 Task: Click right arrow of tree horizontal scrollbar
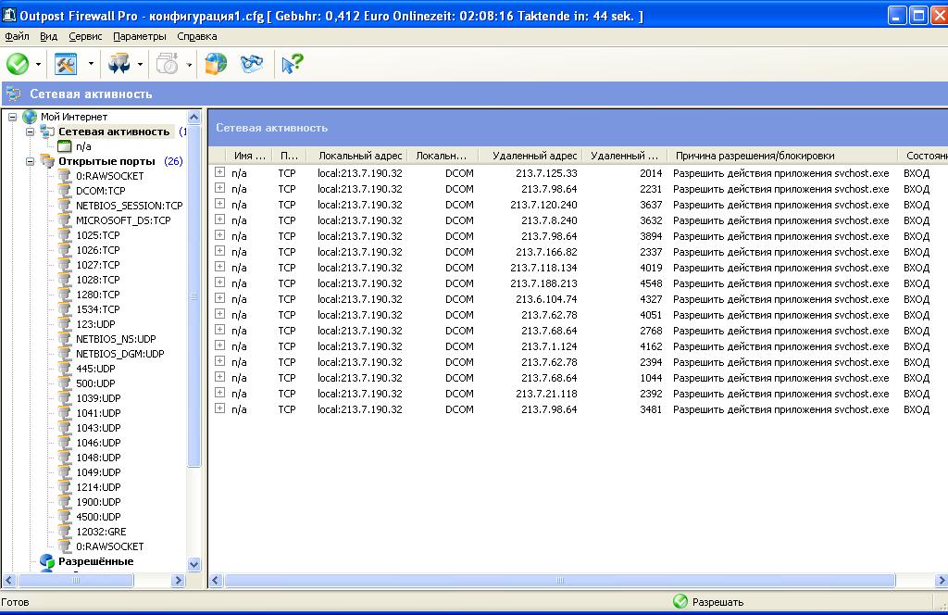pos(178,581)
